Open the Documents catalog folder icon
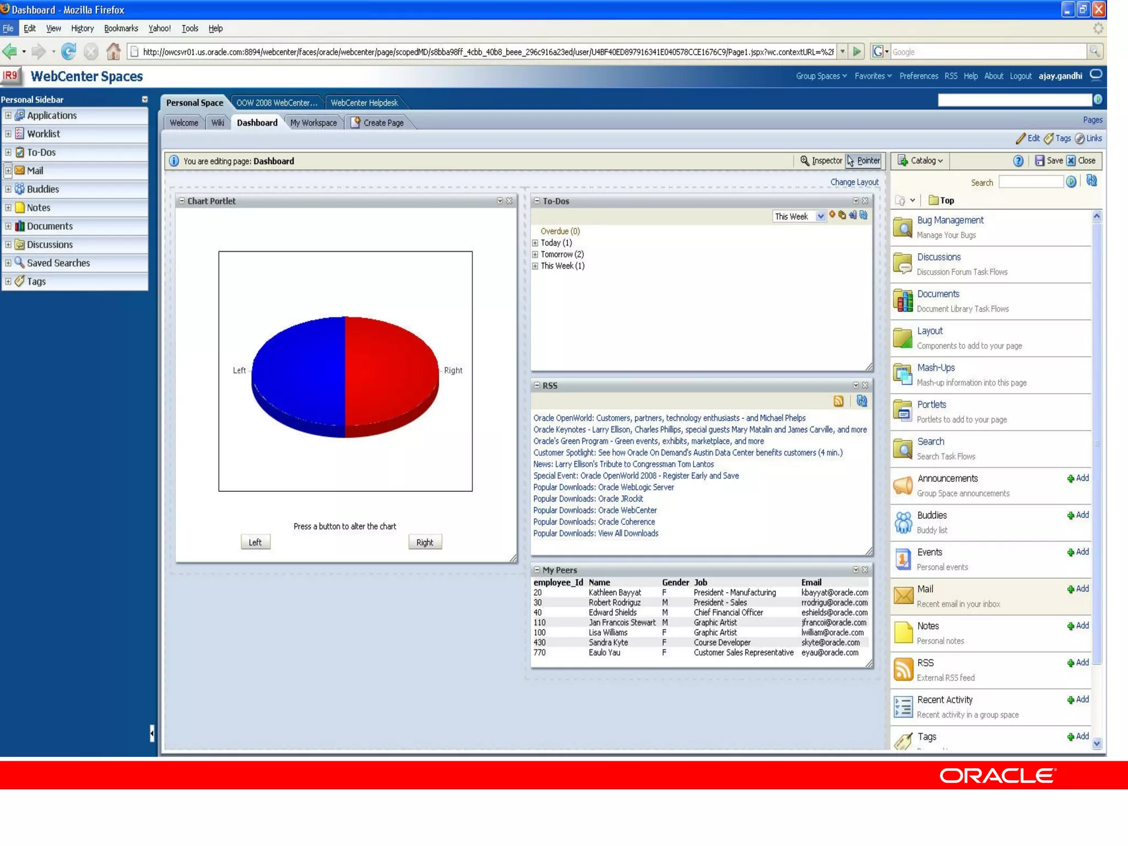 (x=903, y=301)
